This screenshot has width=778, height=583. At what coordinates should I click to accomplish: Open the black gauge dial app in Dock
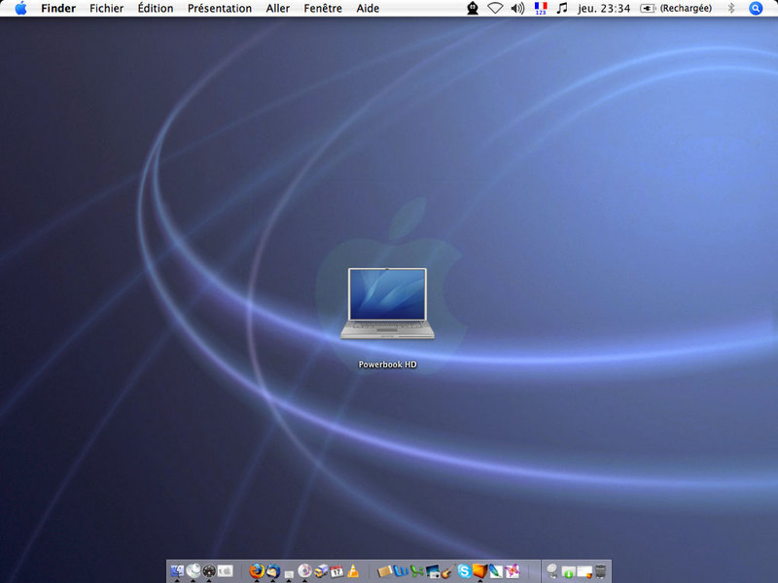click(209, 571)
